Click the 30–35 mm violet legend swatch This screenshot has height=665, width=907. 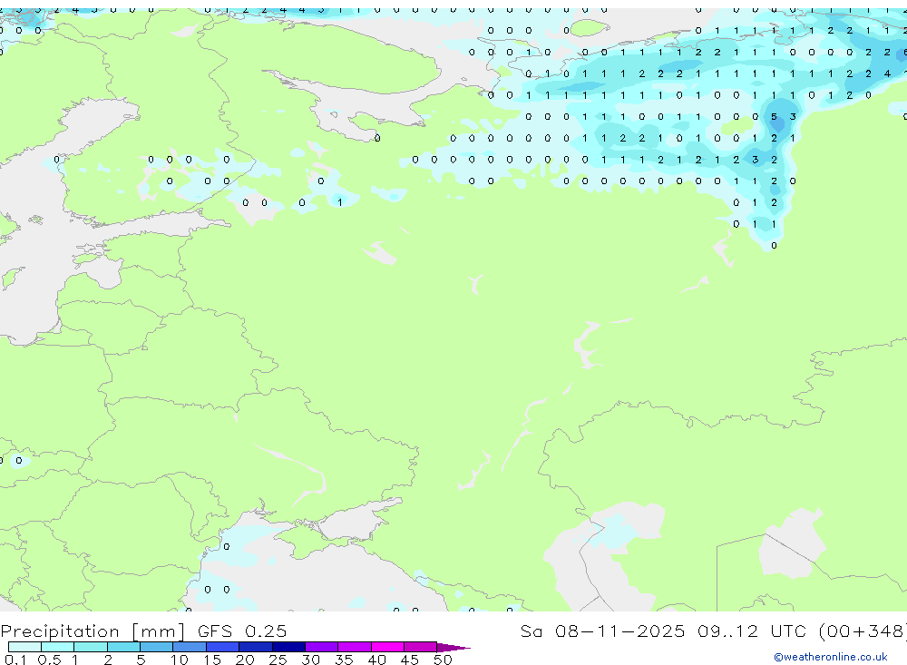click(322, 647)
